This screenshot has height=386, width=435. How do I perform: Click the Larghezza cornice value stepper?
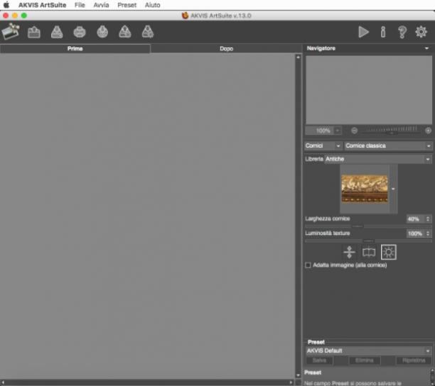point(428,219)
